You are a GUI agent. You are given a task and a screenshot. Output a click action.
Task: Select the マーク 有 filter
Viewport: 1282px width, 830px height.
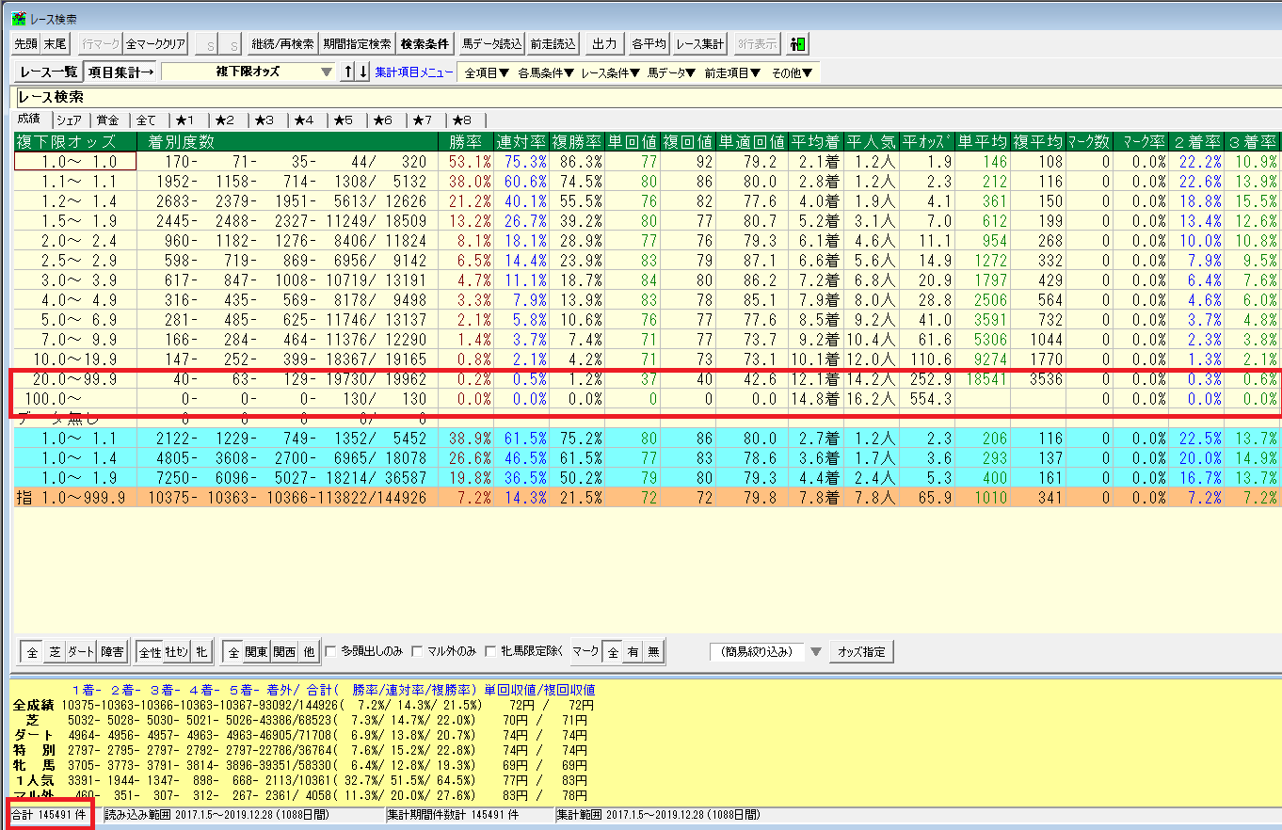point(632,651)
